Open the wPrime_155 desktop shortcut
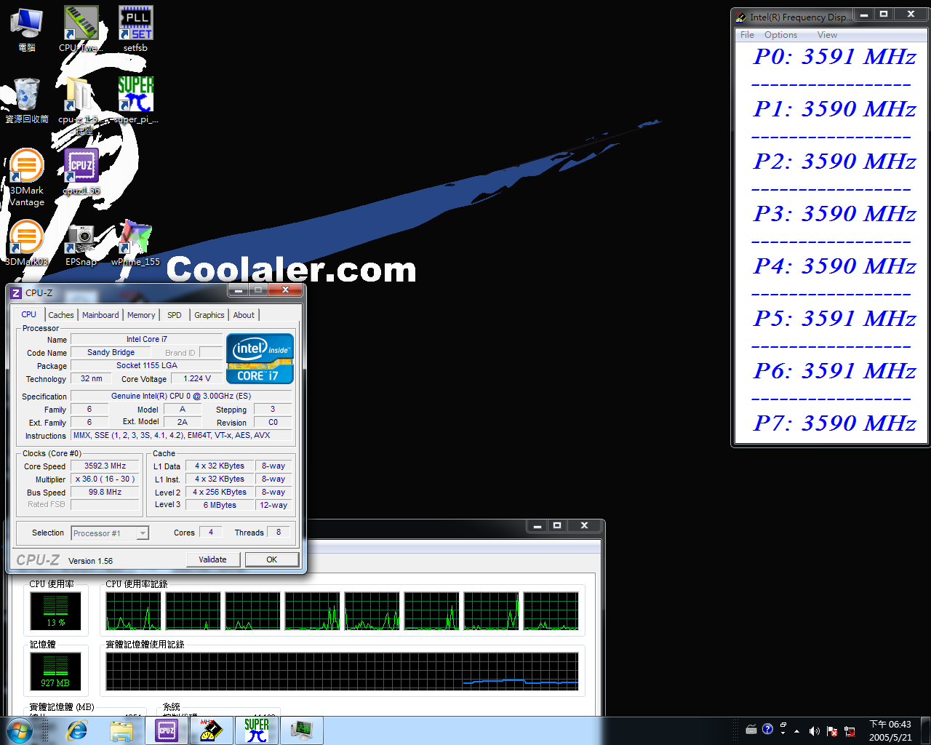Viewport: 931px width, 745px height. [135, 243]
